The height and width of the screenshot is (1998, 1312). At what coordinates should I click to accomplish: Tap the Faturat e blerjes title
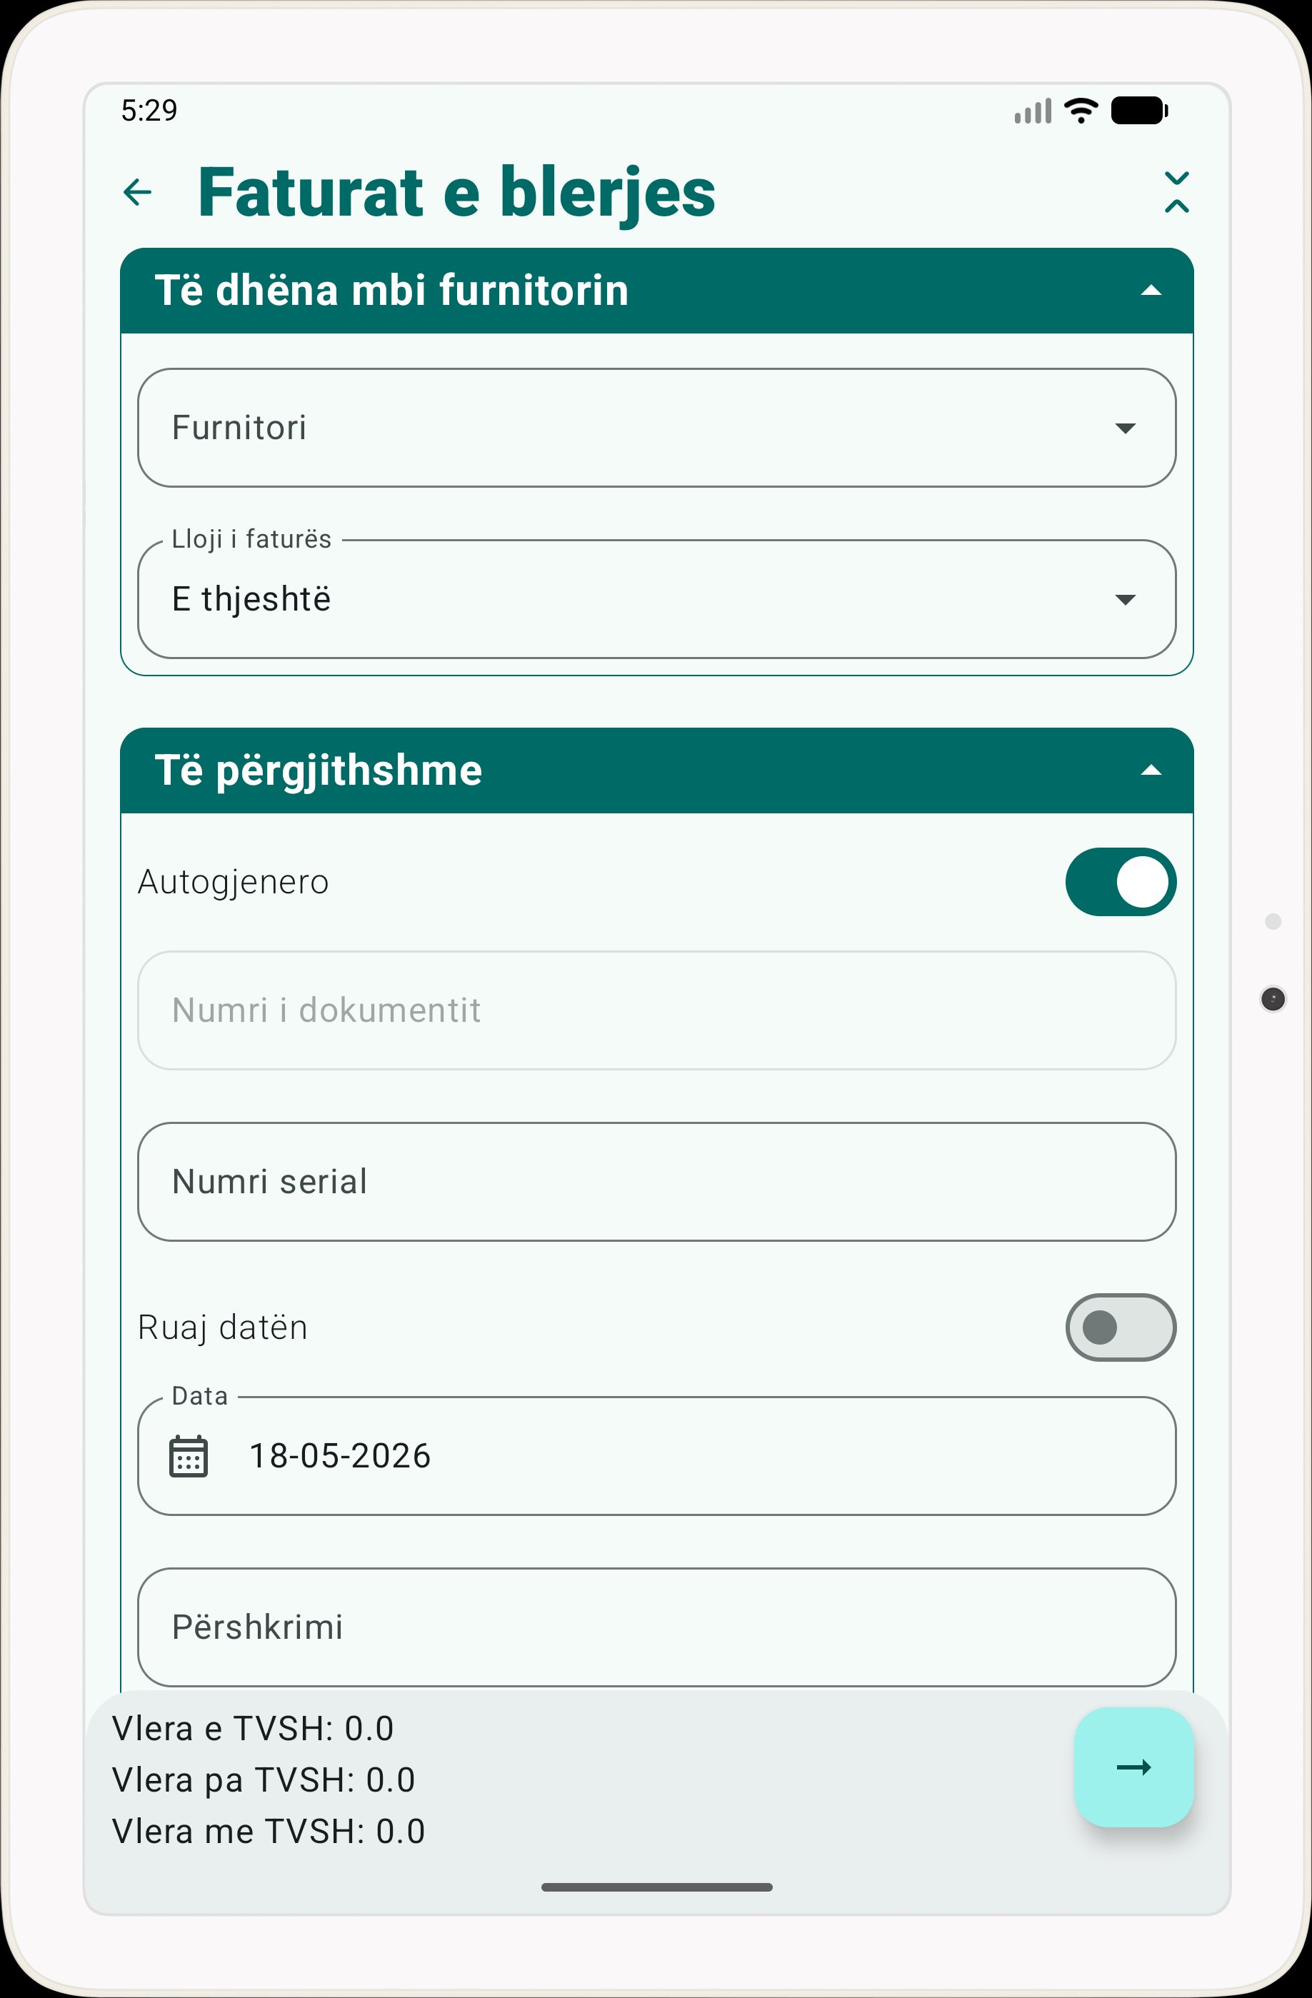pyautogui.click(x=456, y=192)
